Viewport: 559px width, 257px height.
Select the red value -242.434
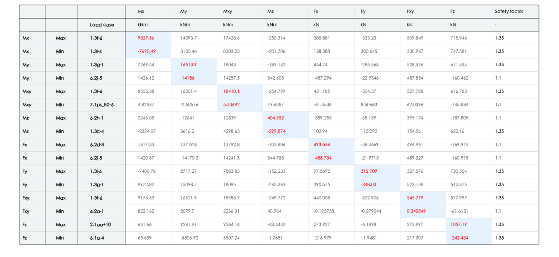coord(459,238)
